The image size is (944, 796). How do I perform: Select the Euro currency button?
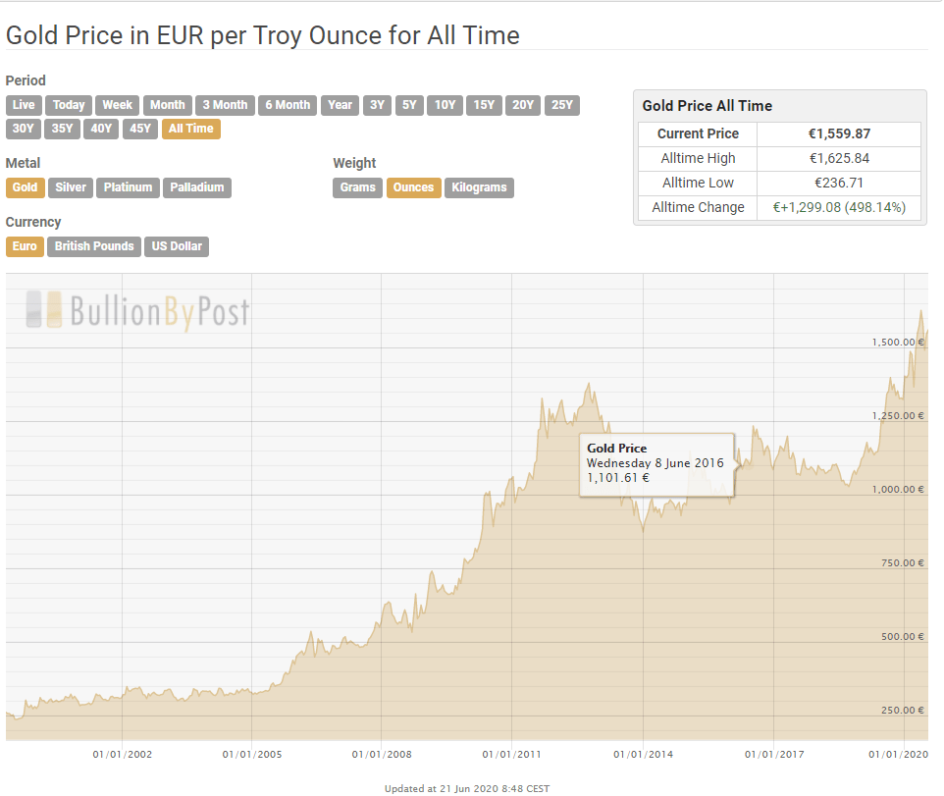pos(25,246)
